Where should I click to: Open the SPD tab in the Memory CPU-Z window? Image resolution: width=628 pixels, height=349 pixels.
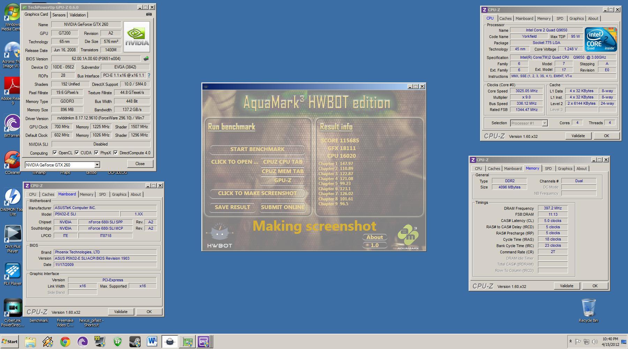coord(548,169)
